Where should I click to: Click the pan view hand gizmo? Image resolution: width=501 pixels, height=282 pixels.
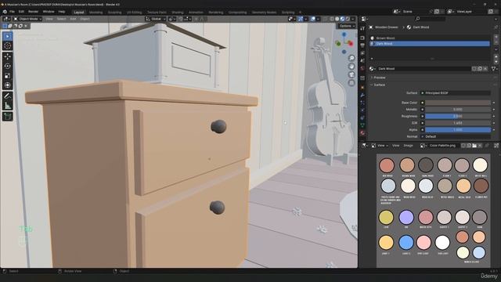(351, 66)
